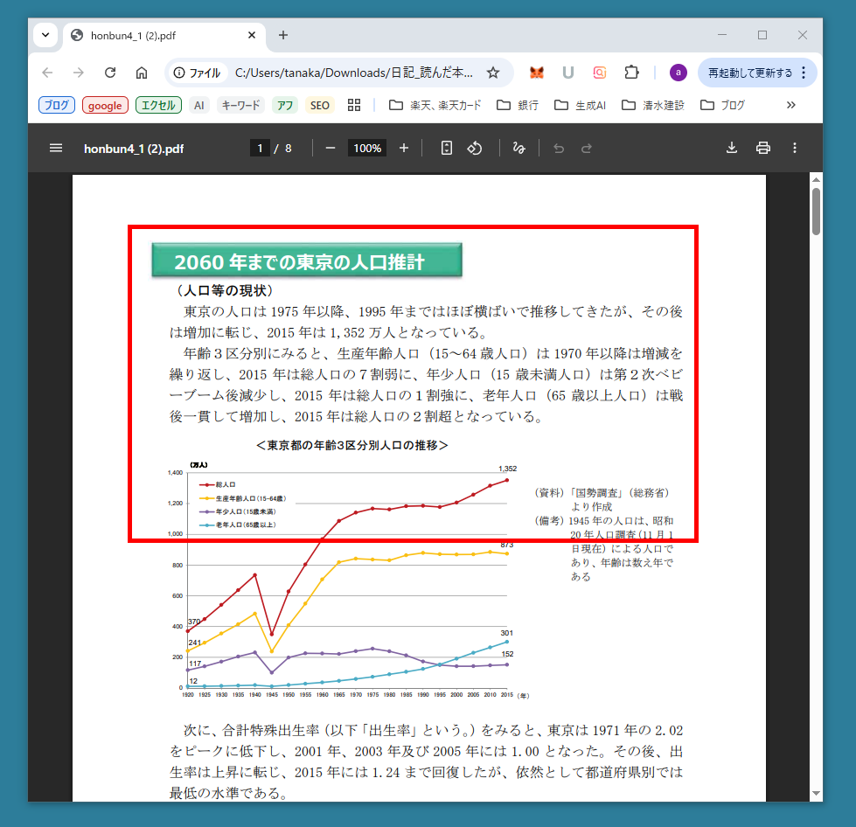Go forward to next page
Viewport: 856px width, 827px height.
(79, 73)
